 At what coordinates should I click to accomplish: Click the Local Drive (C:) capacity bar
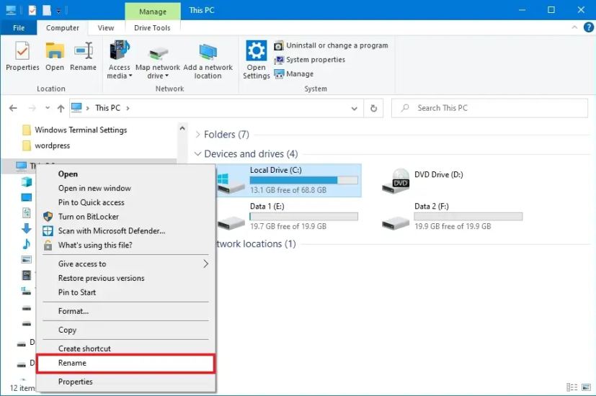[293, 180]
